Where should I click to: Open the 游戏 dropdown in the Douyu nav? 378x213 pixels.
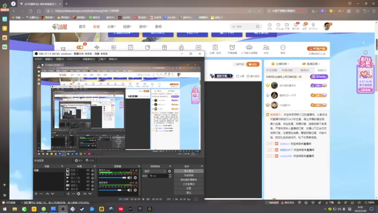tap(143, 27)
